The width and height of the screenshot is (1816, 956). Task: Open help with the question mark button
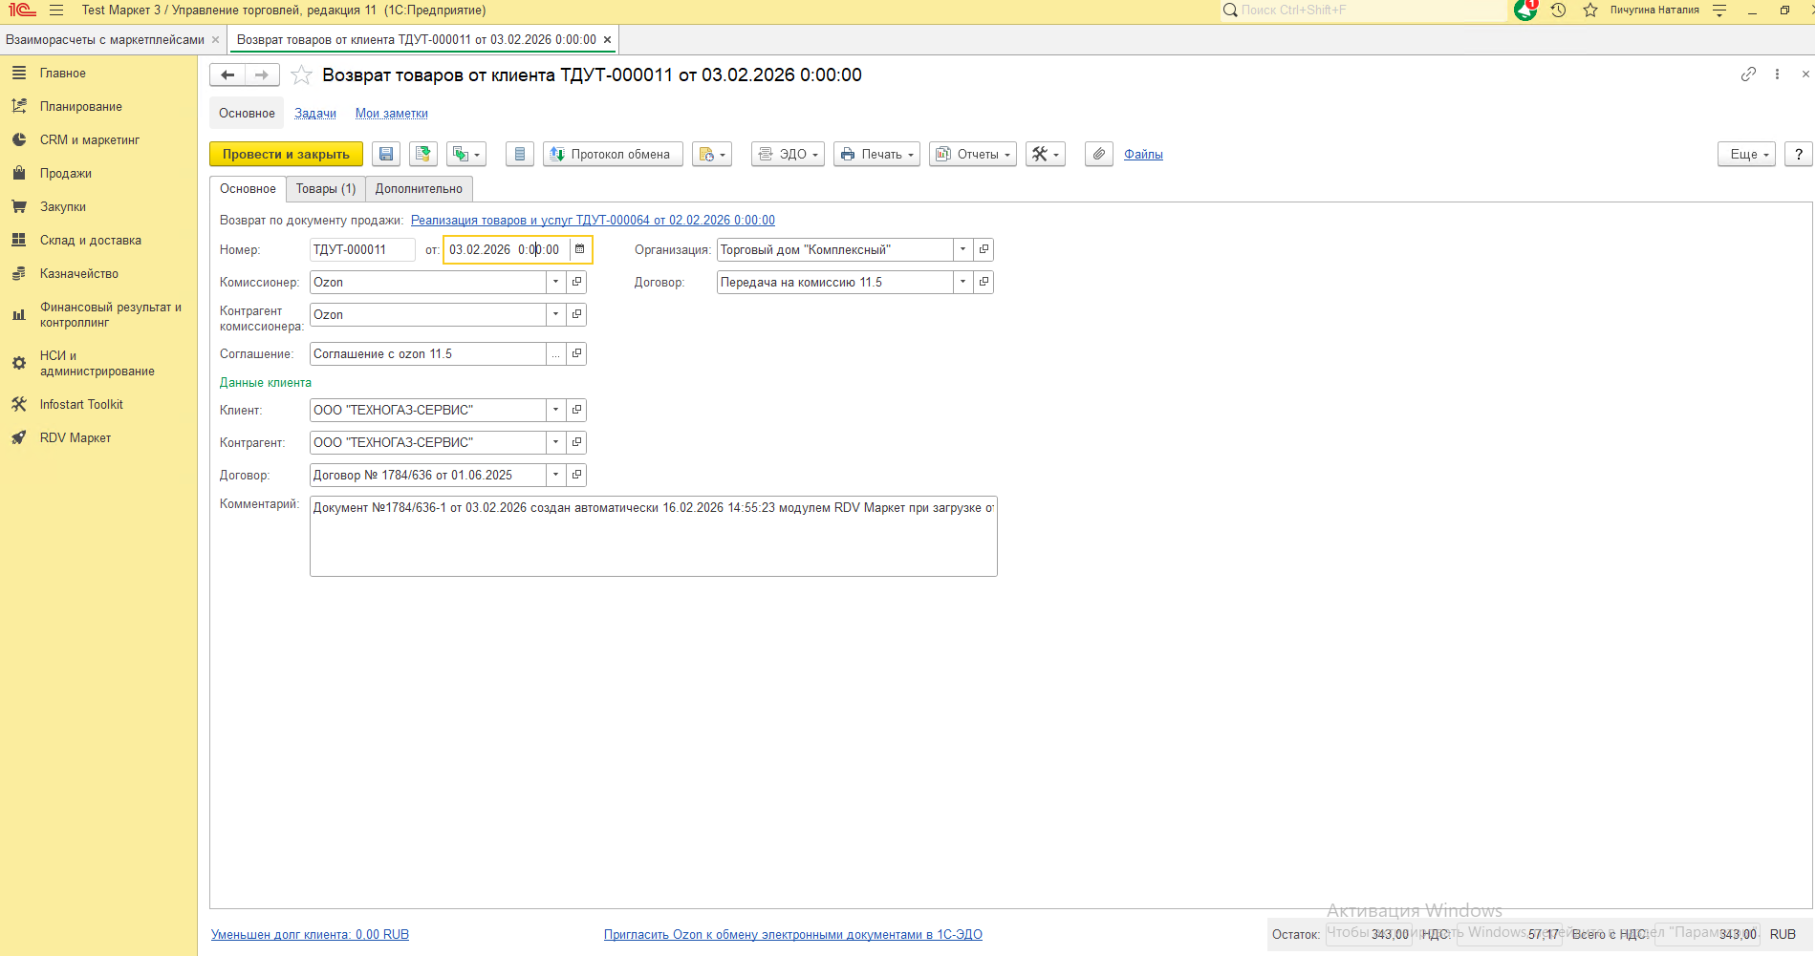point(1799,154)
